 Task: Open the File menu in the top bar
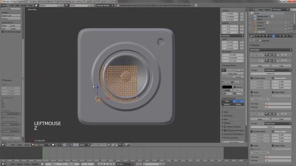(12, 6)
